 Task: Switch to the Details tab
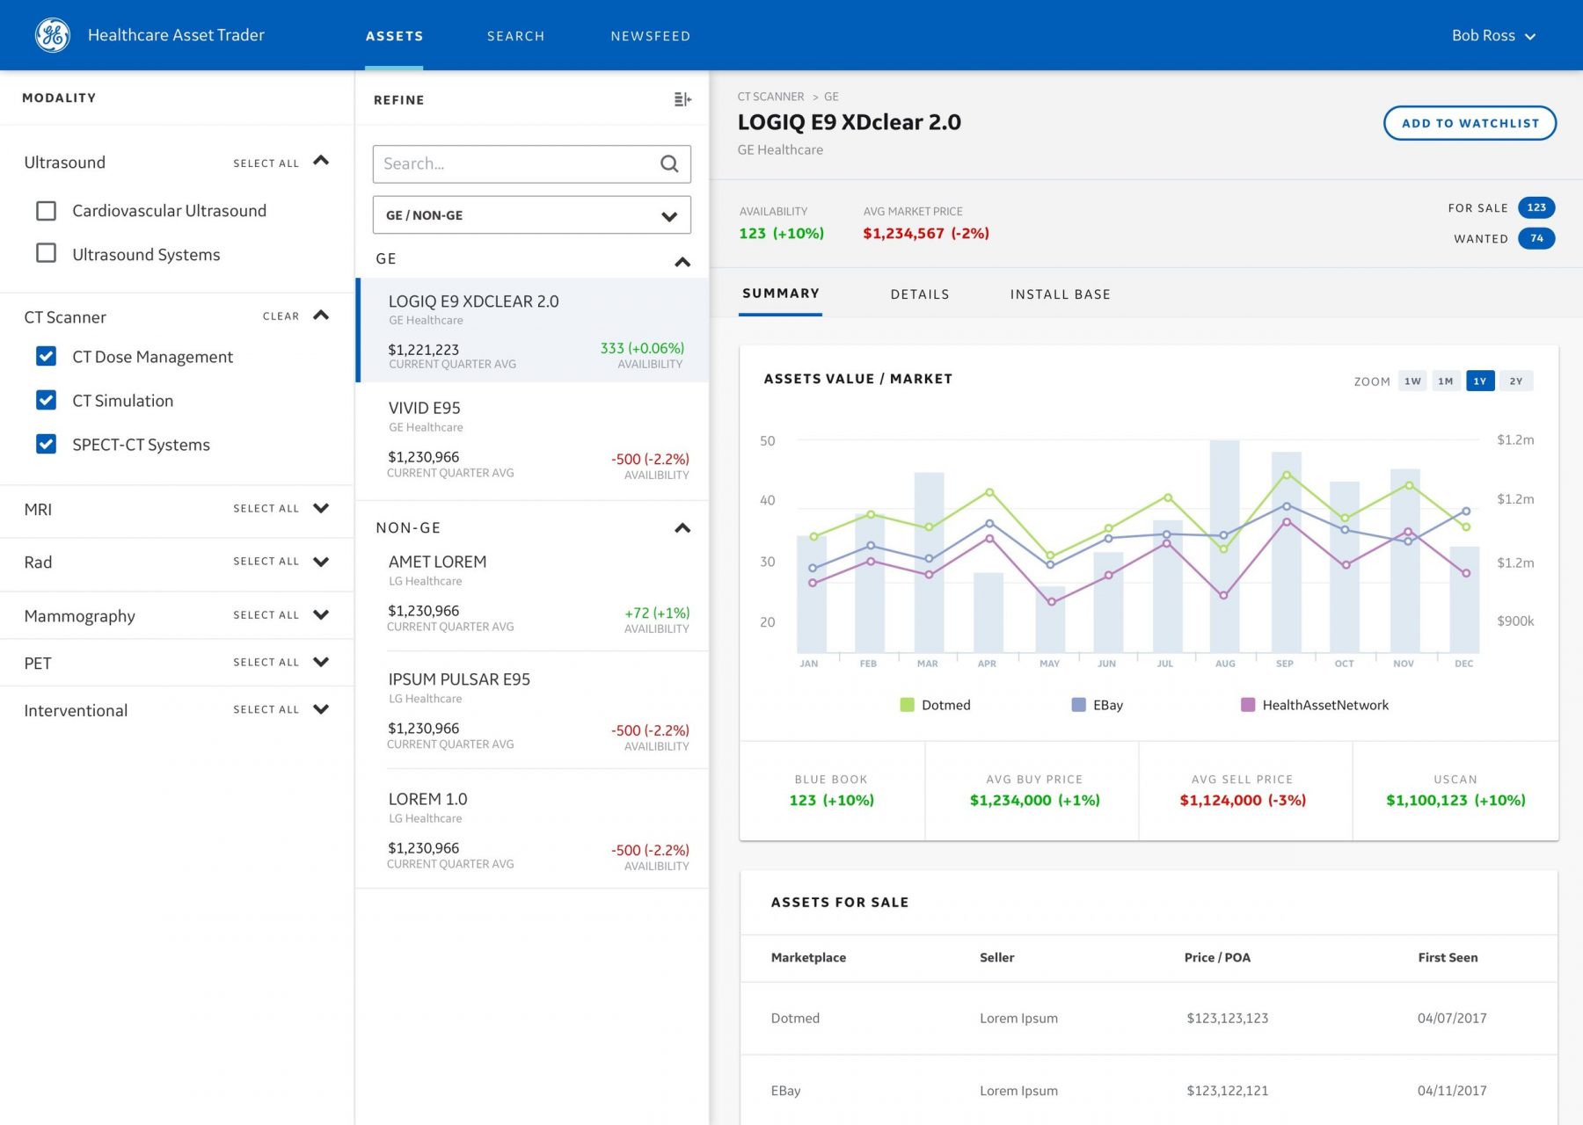pyautogui.click(x=920, y=294)
